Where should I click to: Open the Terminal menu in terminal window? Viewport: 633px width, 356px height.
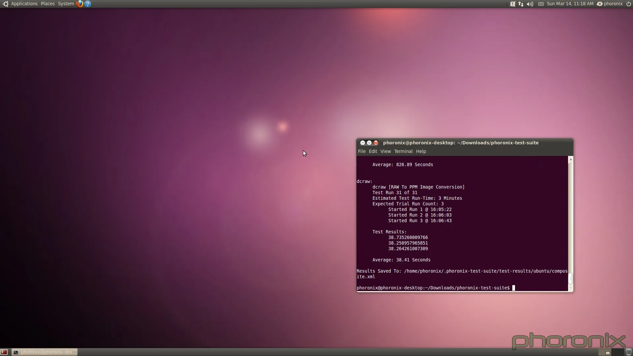click(403, 151)
